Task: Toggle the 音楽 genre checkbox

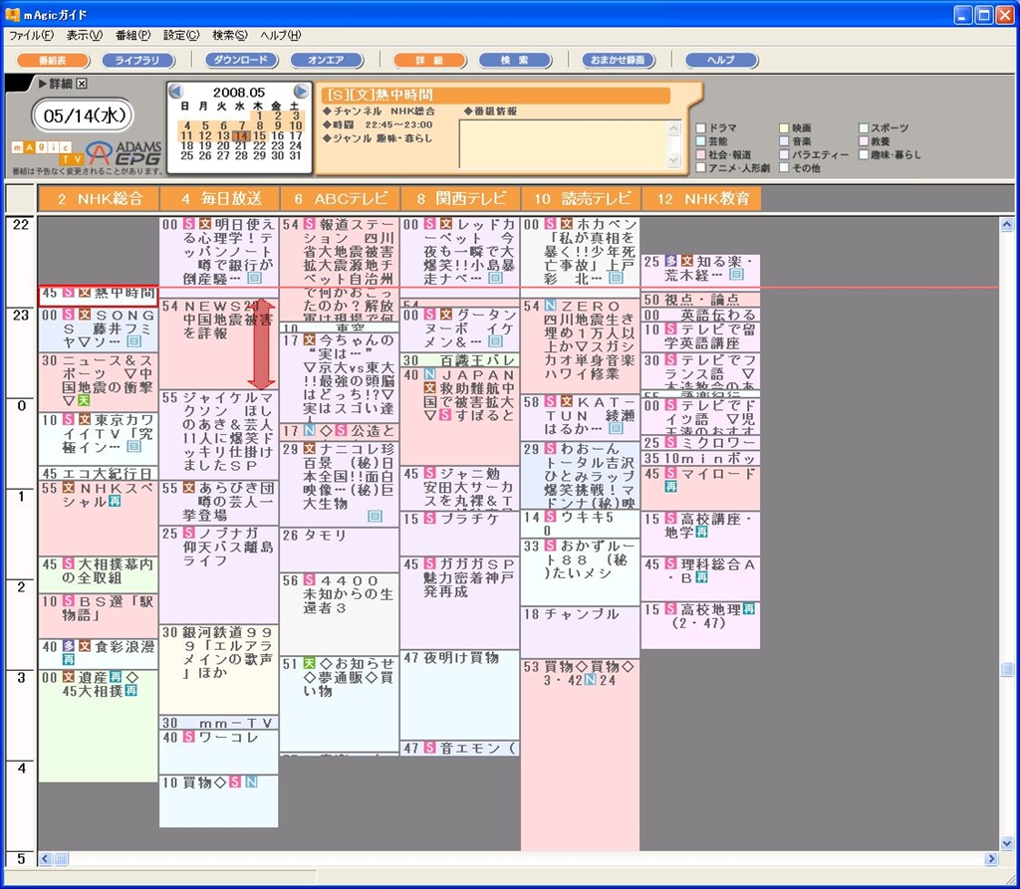Action: click(x=784, y=141)
